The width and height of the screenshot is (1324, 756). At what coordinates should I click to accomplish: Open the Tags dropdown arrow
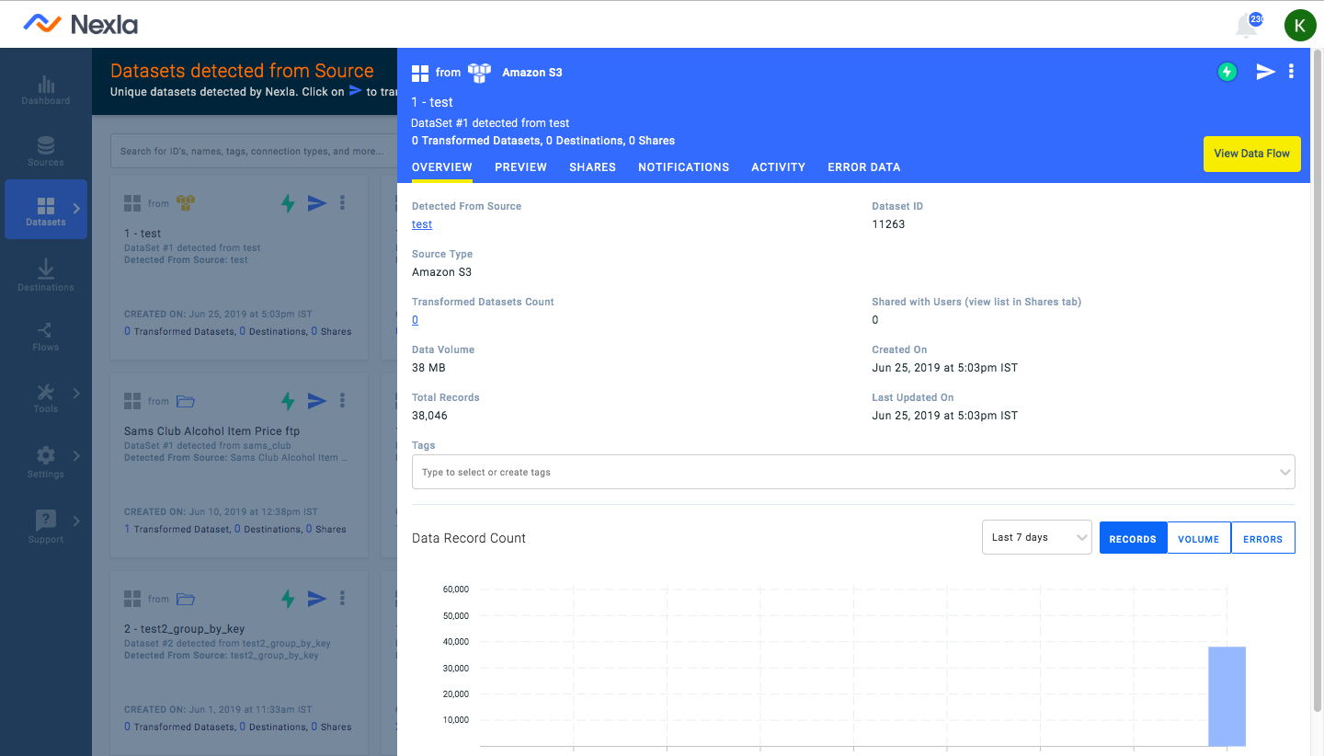(x=1284, y=472)
